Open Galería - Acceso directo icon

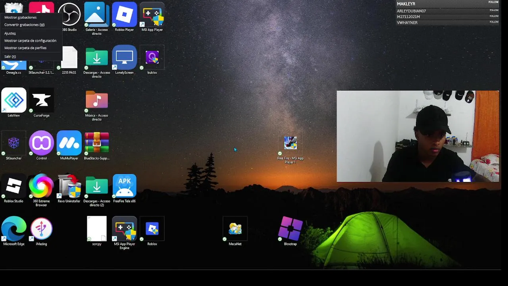click(96, 15)
